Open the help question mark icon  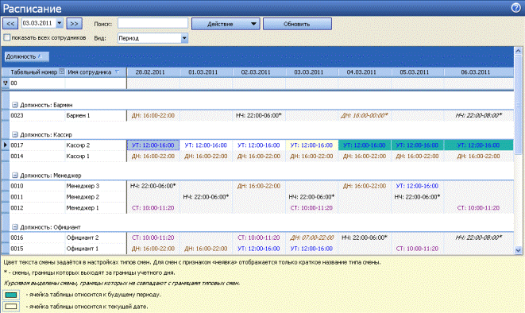point(516,8)
